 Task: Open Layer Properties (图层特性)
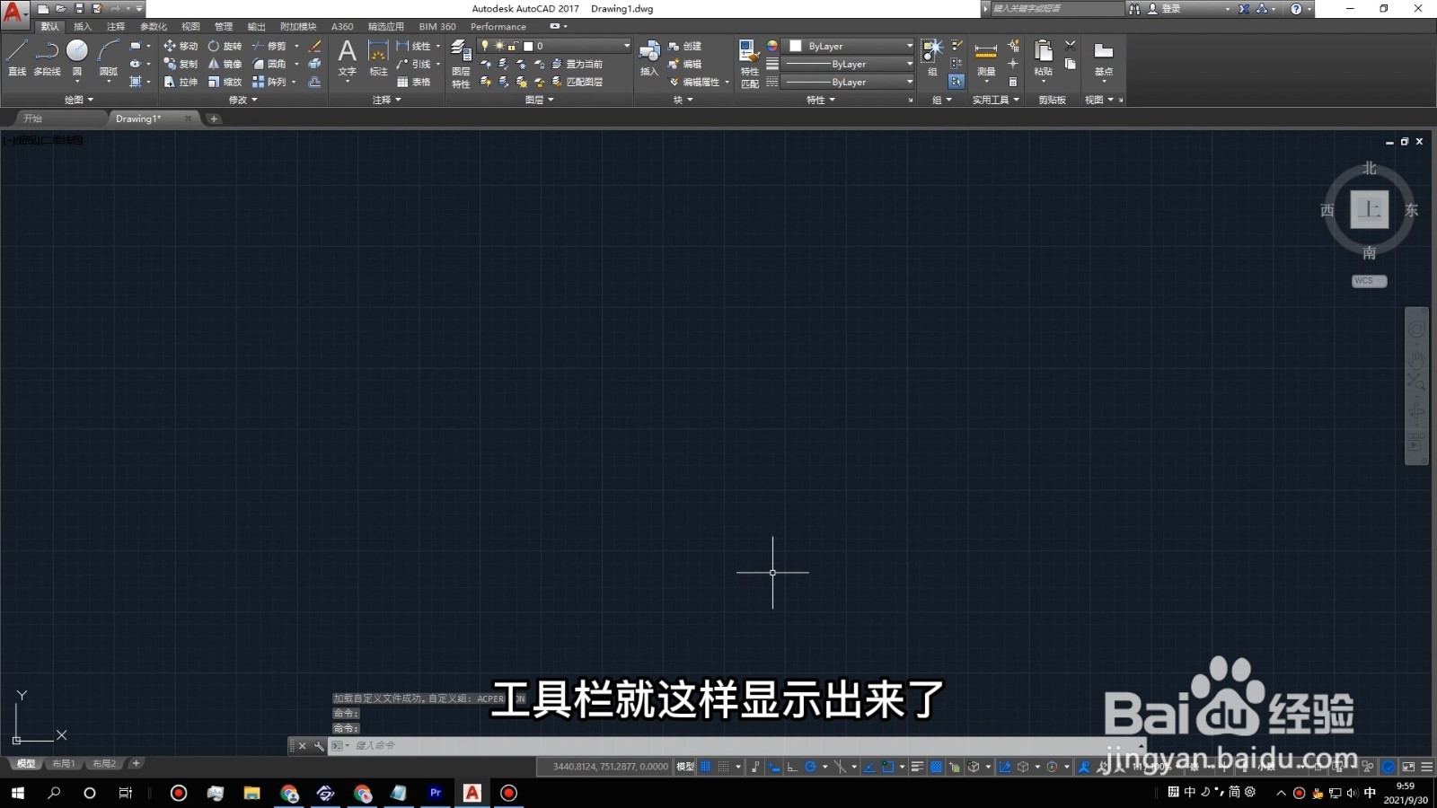click(461, 64)
